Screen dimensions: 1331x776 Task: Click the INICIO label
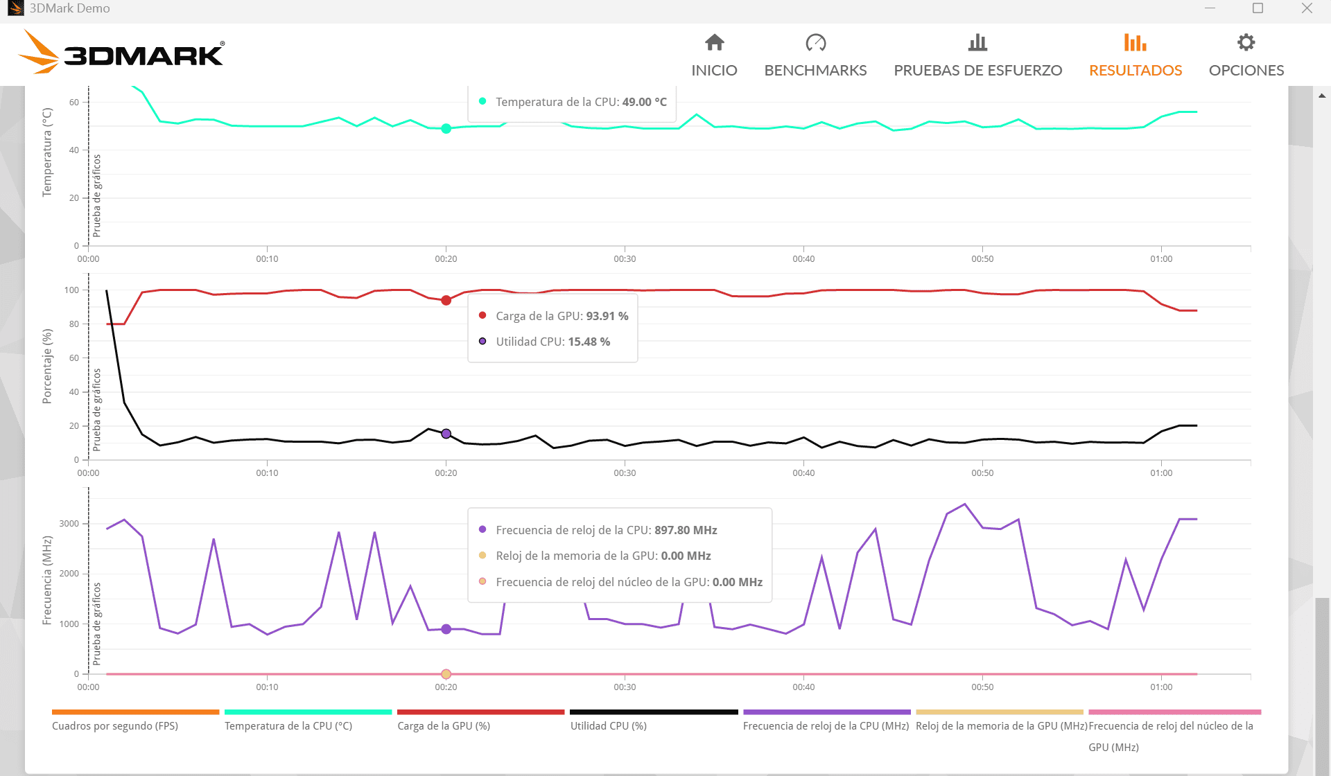(x=714, y=70)
